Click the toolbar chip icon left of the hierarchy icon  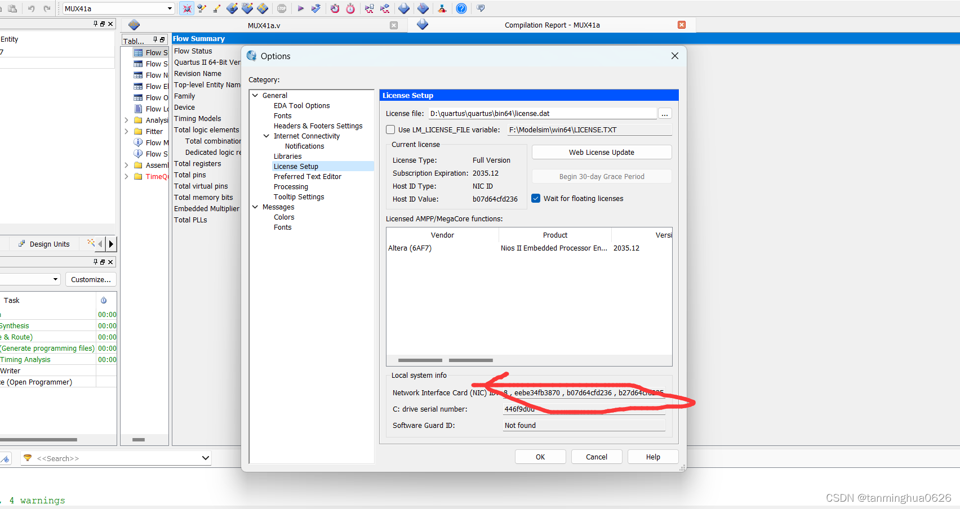pos(423,8)
